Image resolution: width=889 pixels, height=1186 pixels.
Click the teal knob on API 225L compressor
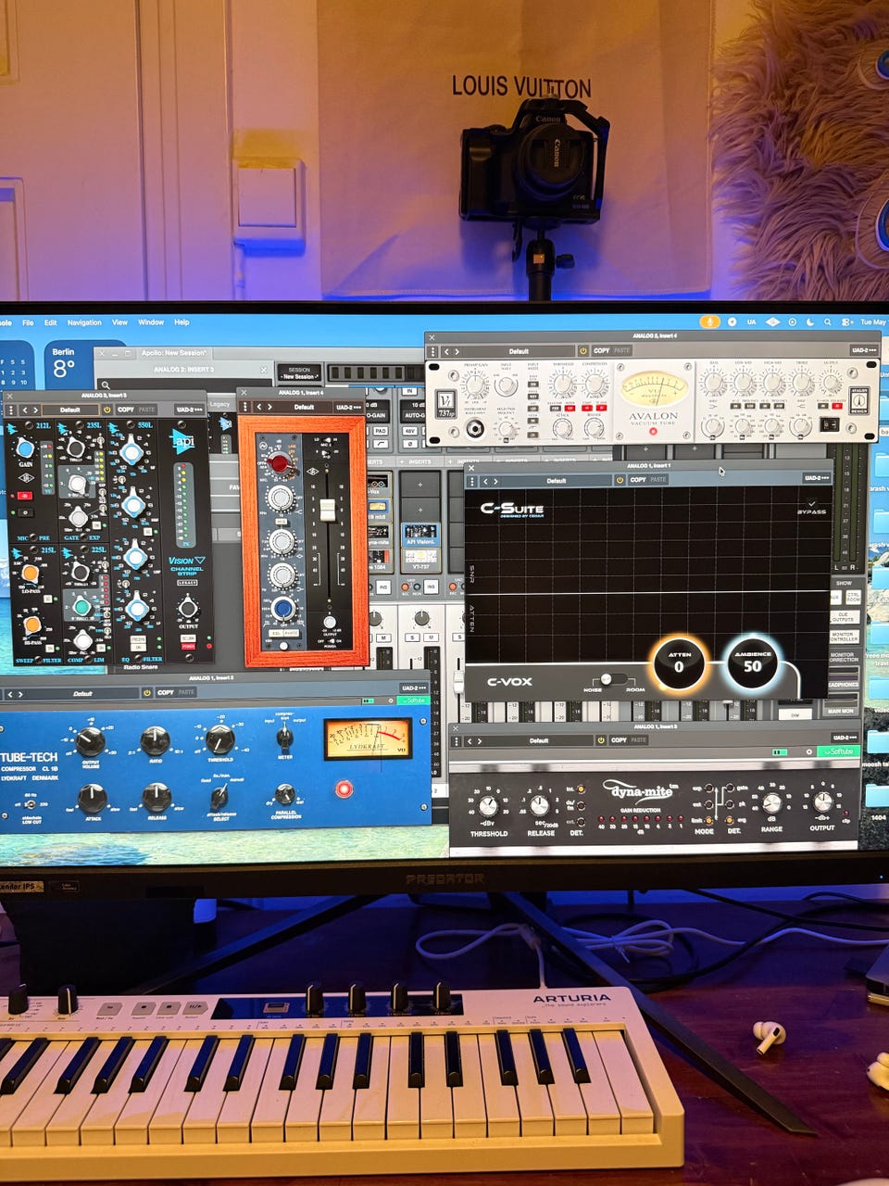[81, 606]
